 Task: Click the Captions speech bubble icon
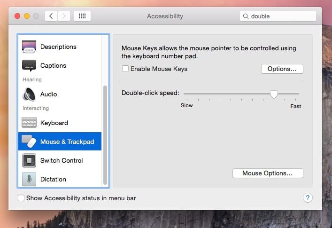pyautogui.click(x=29, y=65)
